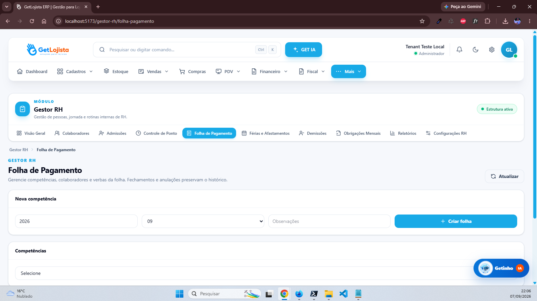Focus the Pesquisar ou digitar comando search
Viewport: 537px width, 301px height.
click(187, 50)
